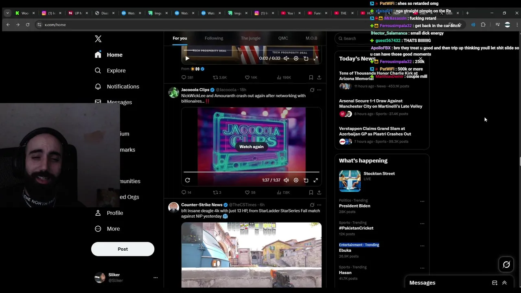Open Counter-Strike News profile name
521x293 pixels.
pos(201,205)
